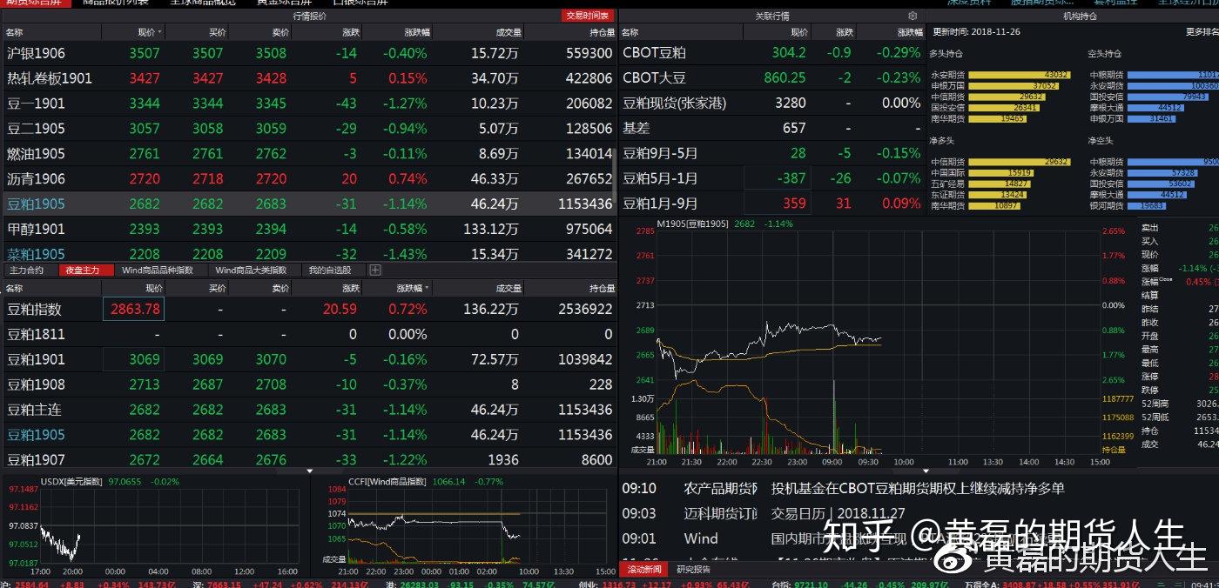Select the 滚动新闻 tab
This screenshot has height=588, width=1219.
pos(645,570)
